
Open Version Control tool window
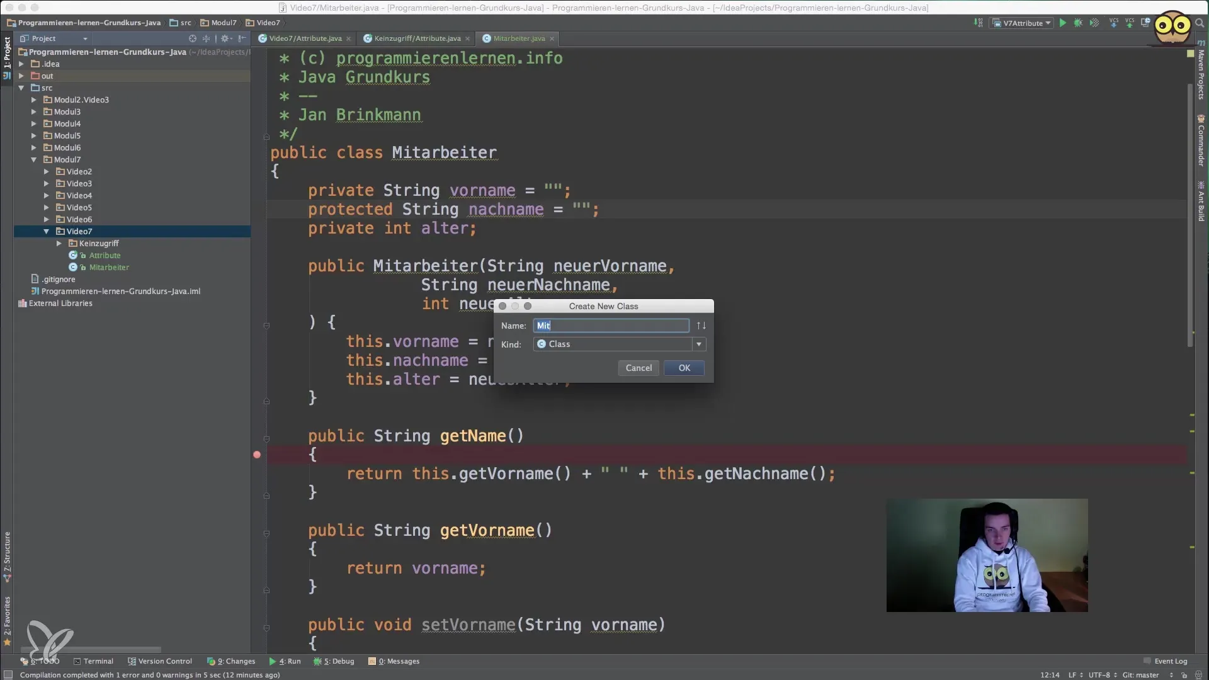point(160,661)
